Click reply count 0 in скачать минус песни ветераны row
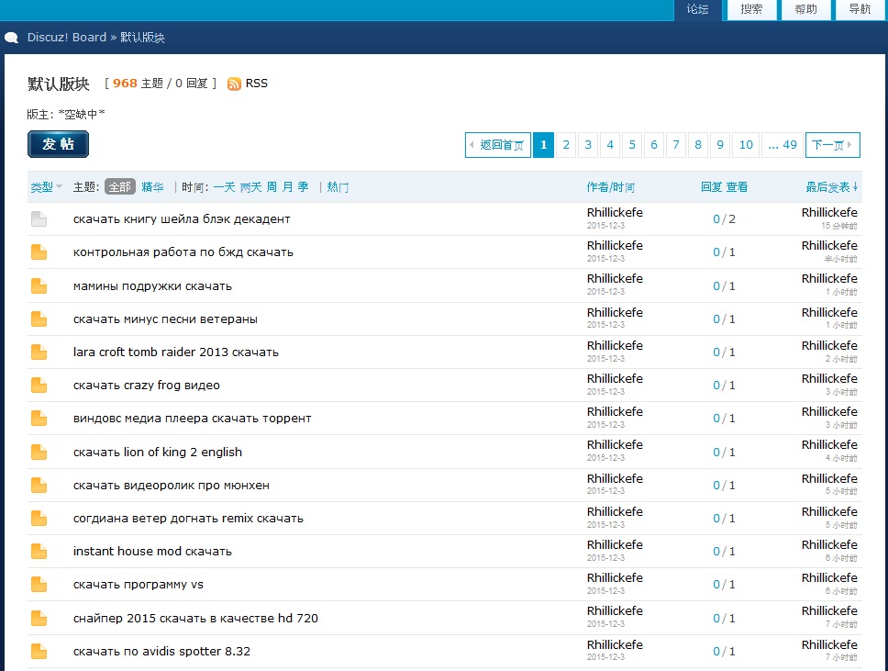888x671 pixels. coord(716,319)
